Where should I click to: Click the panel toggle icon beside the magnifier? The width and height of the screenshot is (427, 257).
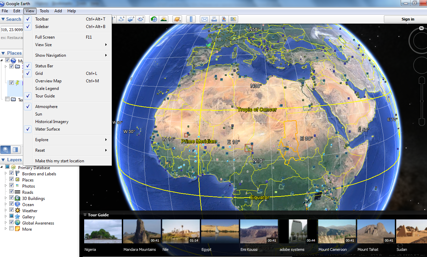(x=15, y=150)
